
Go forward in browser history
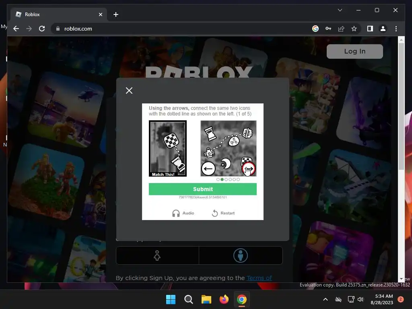click(x=29, y=29)
